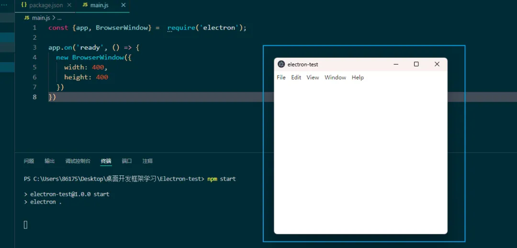Click the JS file icon on main.js tab
This screenshot has width=517, height=248.
(85, 5)
